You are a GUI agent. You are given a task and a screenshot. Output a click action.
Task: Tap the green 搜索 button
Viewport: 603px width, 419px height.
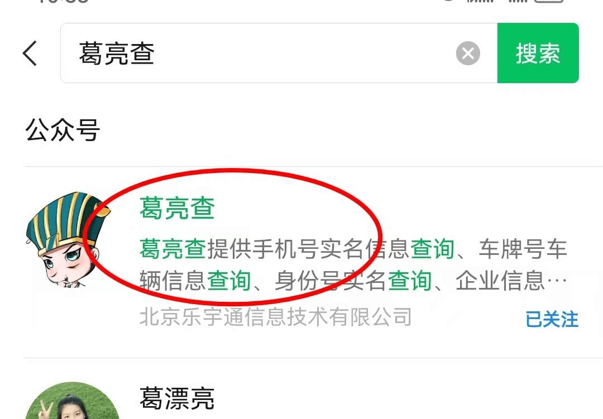pos(538,53)
